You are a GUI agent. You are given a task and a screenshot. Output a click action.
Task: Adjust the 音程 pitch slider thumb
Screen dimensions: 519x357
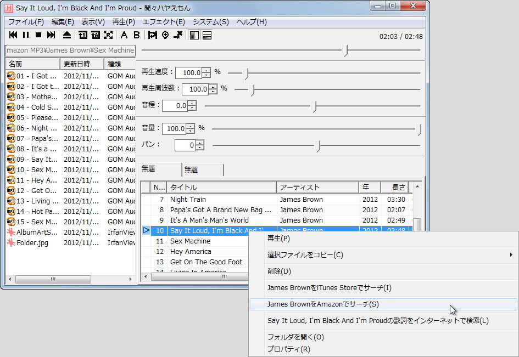314,106
